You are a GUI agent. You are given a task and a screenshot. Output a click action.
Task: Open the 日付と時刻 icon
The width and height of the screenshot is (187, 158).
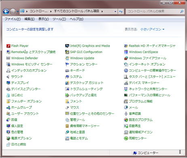click(x=8, y=145)
